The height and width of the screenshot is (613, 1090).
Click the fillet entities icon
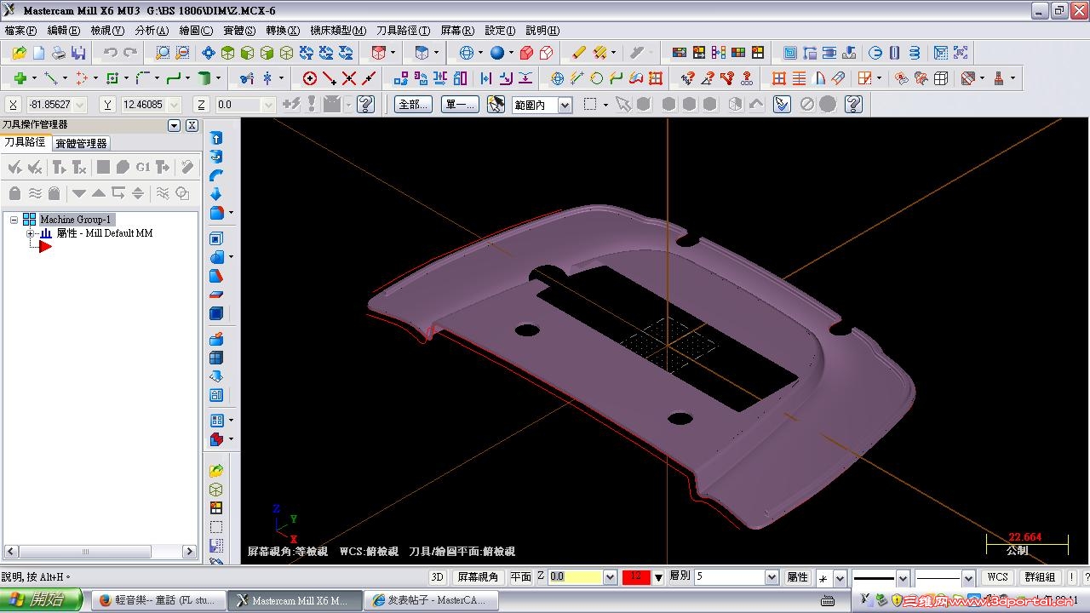[143, 78]
